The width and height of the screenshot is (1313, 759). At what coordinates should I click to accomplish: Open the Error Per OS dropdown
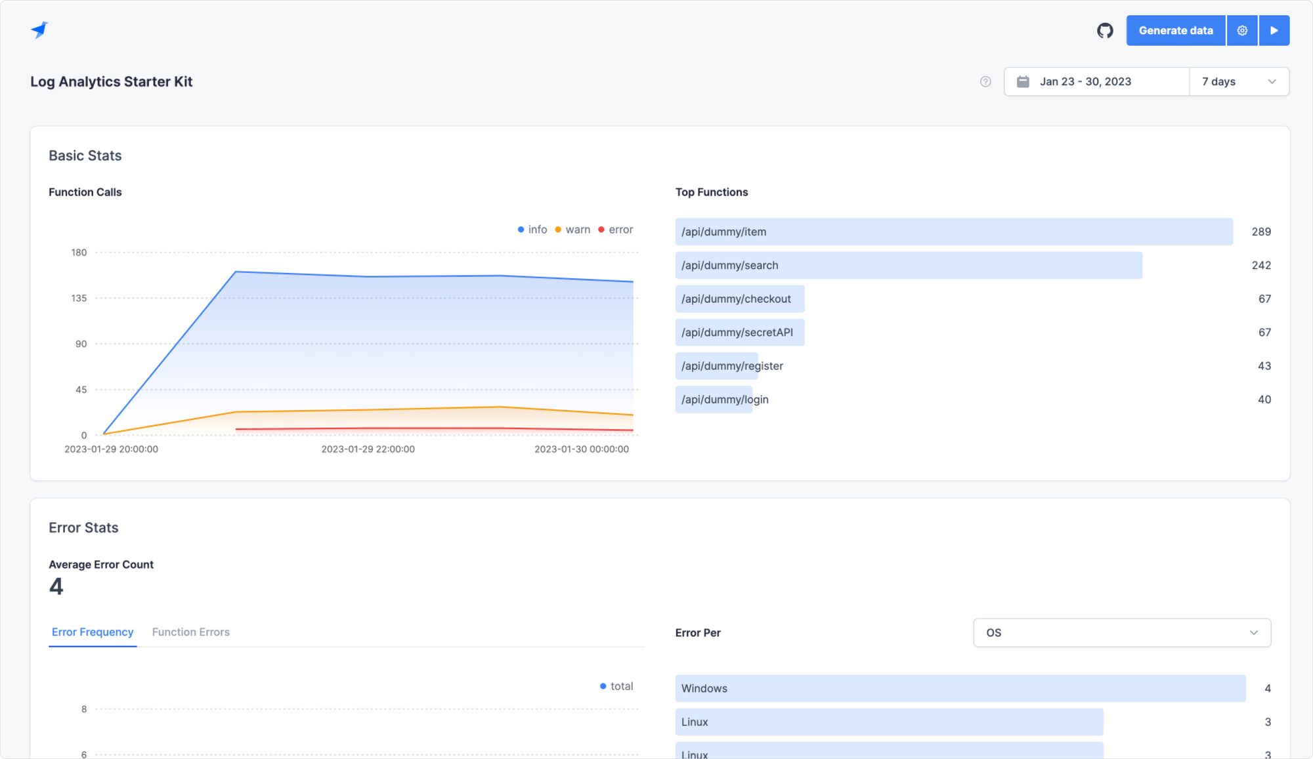pos(1121,632)
